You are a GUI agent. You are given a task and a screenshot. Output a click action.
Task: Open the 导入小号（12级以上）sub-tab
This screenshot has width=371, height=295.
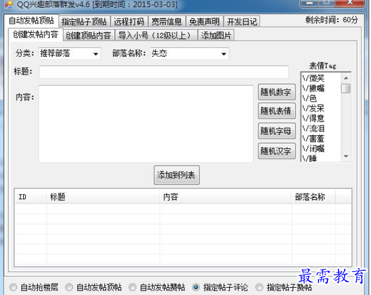[156, 35]
